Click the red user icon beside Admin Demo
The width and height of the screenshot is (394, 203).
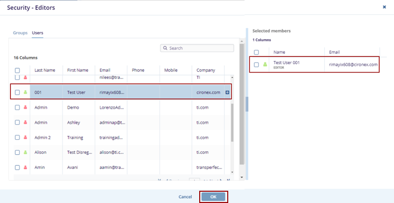click(x=26, y=107)
